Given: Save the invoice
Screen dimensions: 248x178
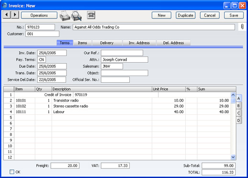Looking at the screenshot, I should pos(234,15).
